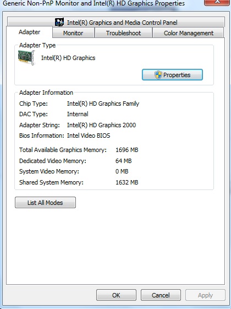Click List All Modes button
Image resolution: width=231 pixels, height=309 pixels.
45,202
